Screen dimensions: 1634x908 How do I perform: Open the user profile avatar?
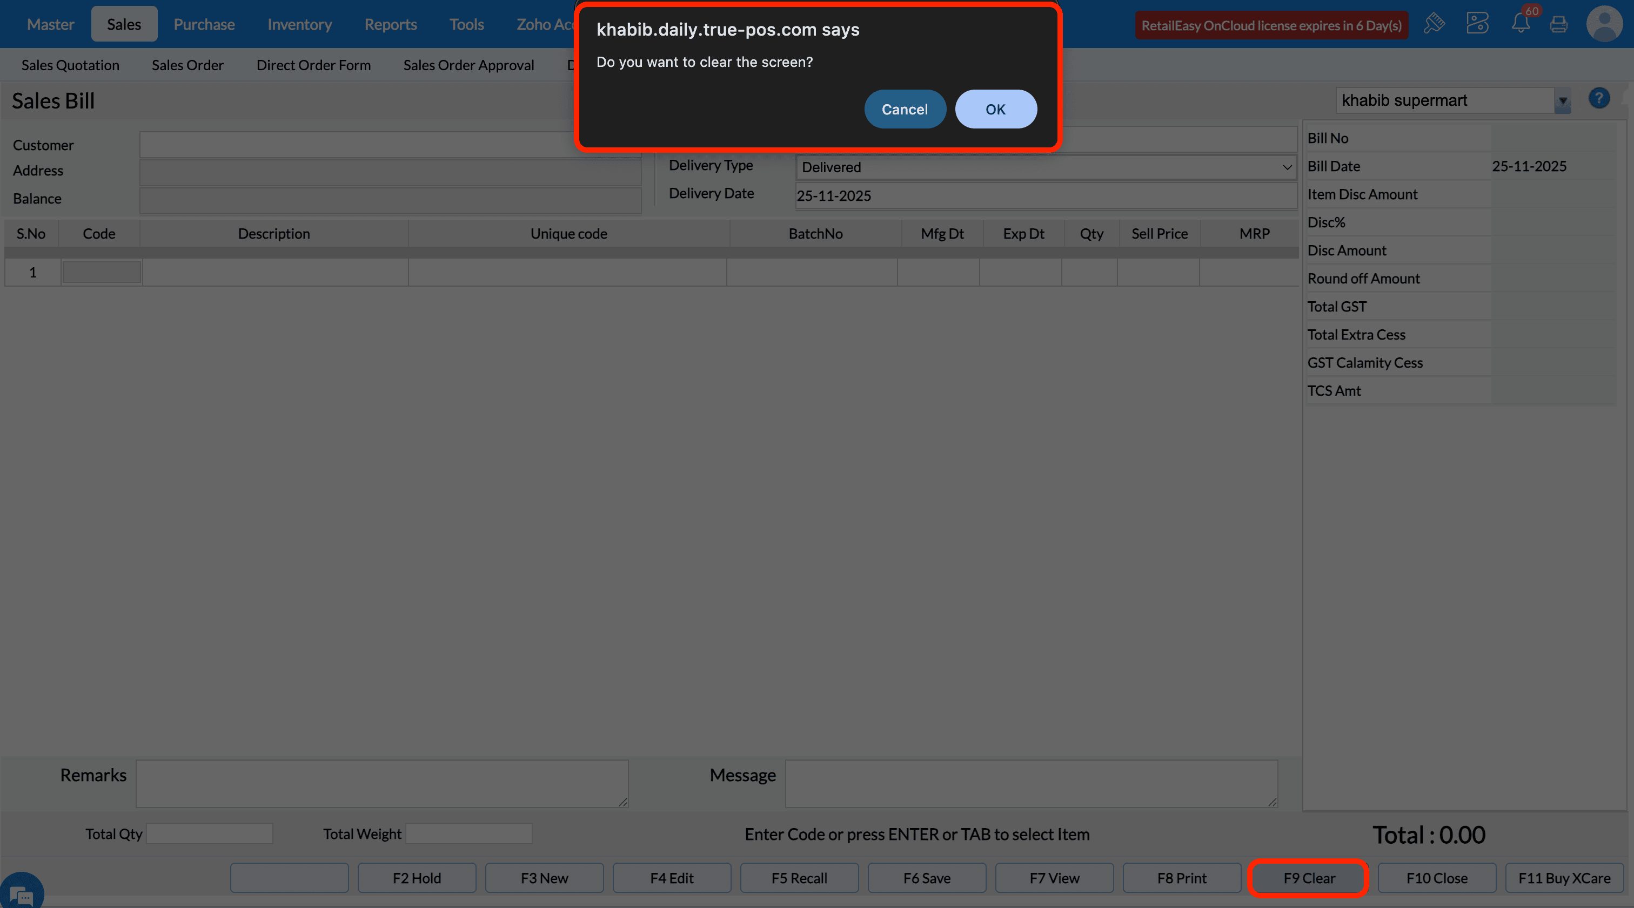[1604, 24]
